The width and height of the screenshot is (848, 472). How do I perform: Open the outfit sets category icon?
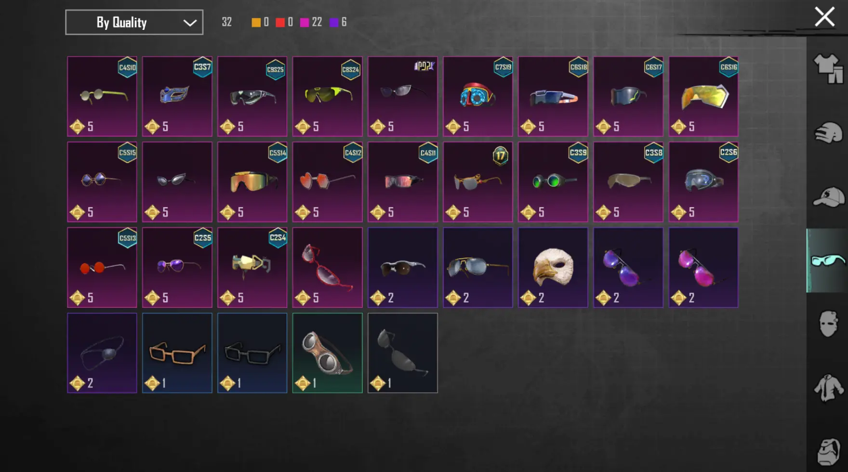(x=828, y=68)
